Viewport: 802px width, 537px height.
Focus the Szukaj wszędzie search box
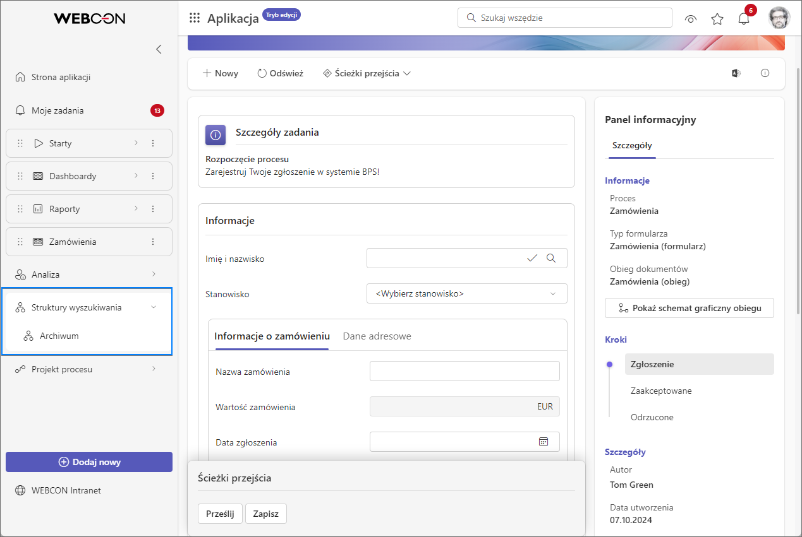click(x=565, y=18)
